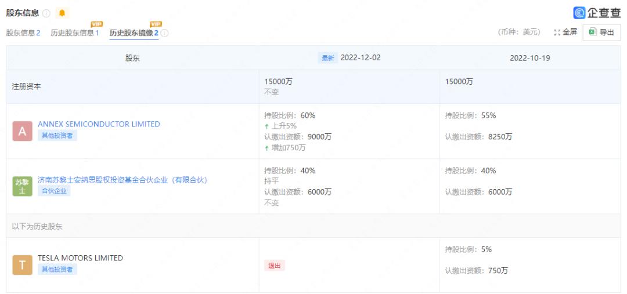Open 济南苏黎士安纳思股权投资基金合伙企业 link
Image resolution: width=627 pixels, height=294 pixels.
point(122,180)
